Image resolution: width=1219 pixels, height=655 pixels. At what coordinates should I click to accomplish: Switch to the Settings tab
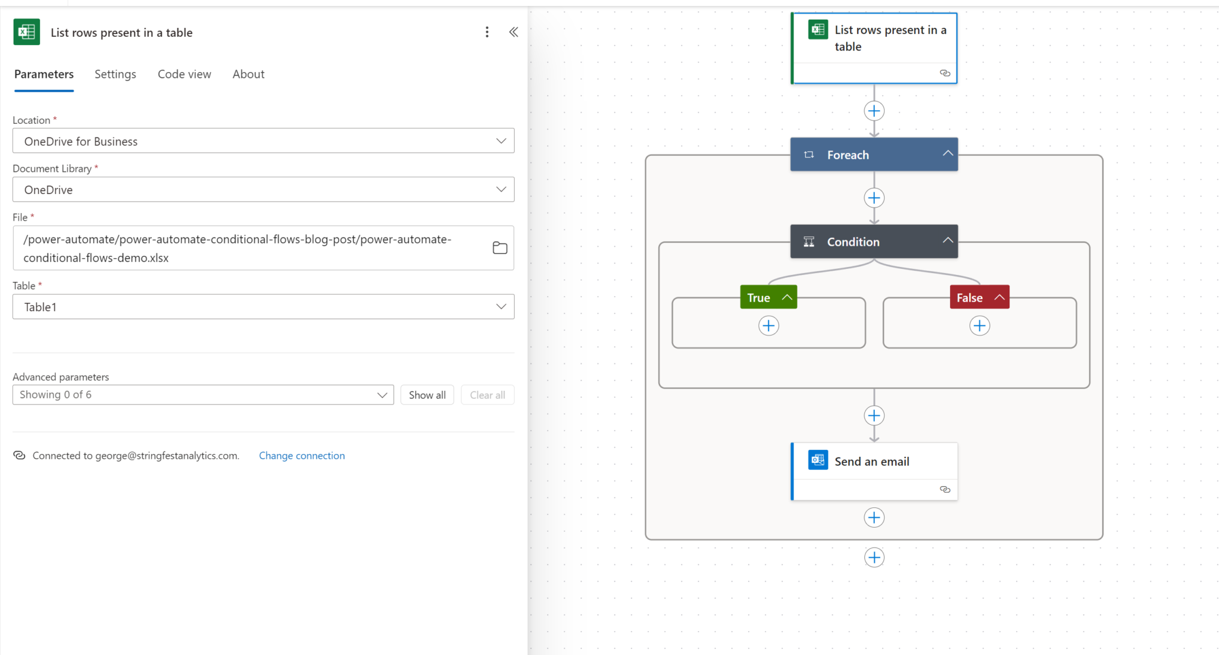[115, 74]
